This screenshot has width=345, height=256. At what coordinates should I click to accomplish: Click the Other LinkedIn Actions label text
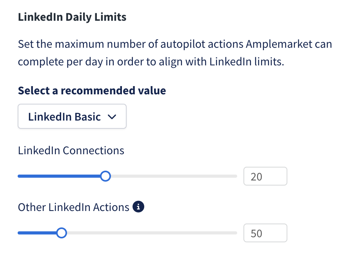[x=73, y=207]
